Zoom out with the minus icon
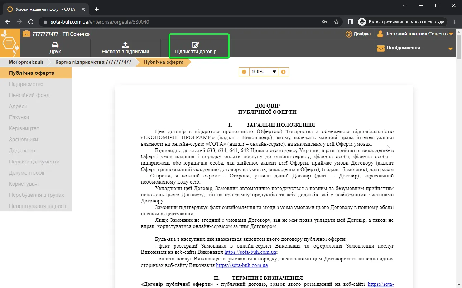 coord(244,72)
